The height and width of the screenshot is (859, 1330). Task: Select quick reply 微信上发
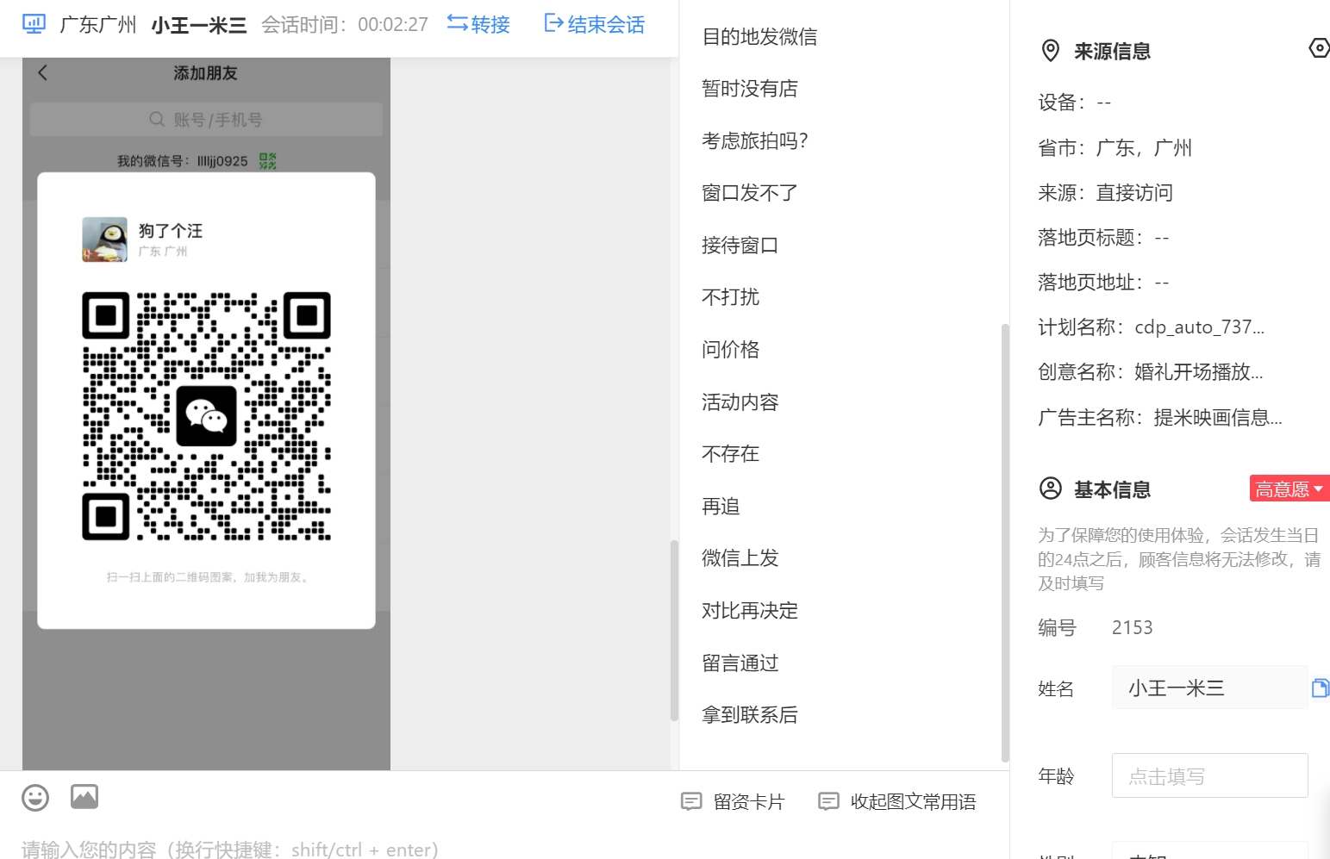click(740, 558)
